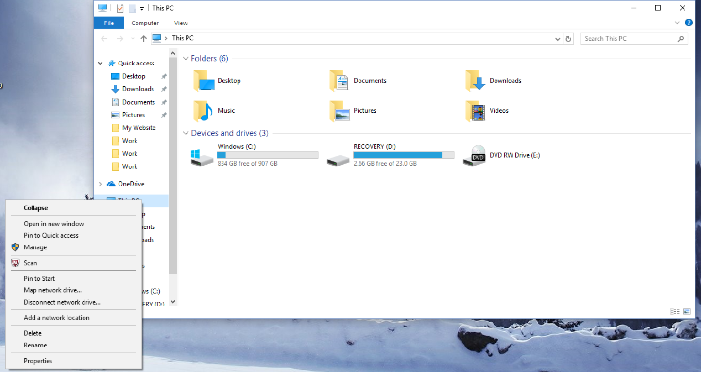Switch to large icons view in status bar
The height and width of the screenshot is (372, 701).
point(687,312)
